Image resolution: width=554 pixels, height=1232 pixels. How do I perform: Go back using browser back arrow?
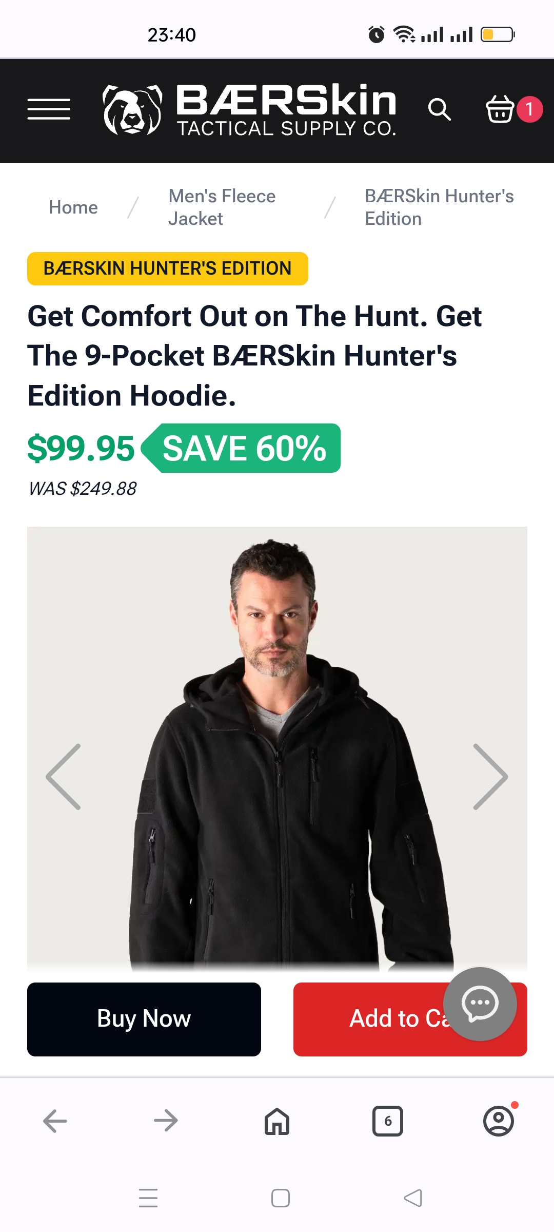click(55, 1121)
